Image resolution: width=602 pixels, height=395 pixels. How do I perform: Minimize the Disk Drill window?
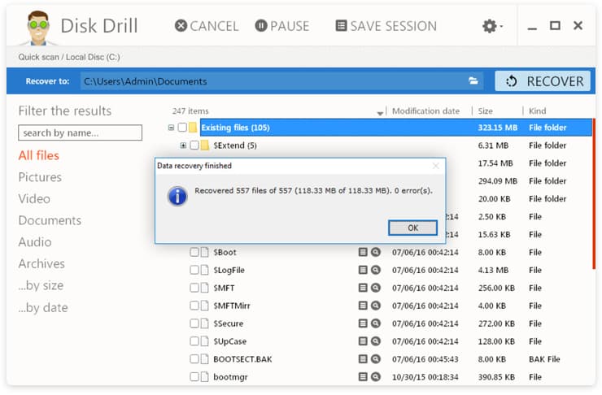(x=532, y=28)
